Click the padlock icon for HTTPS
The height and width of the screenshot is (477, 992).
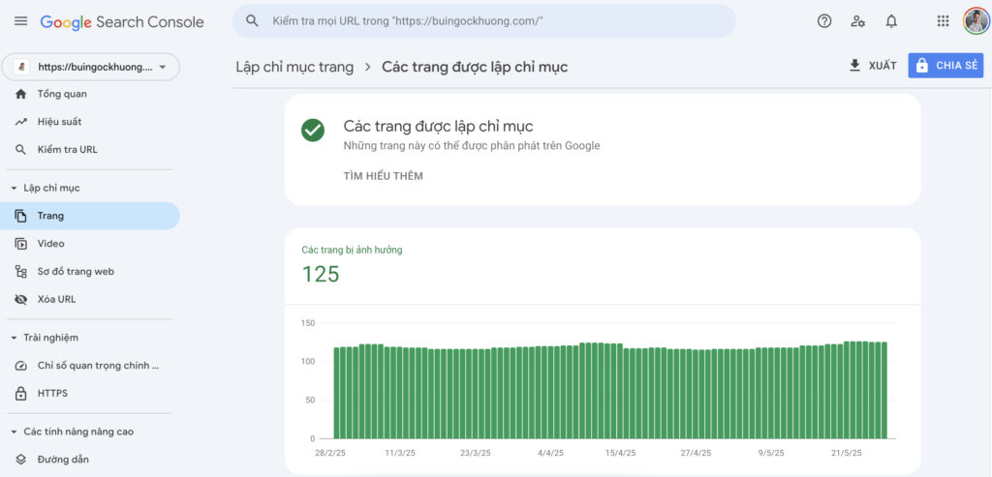(21, 394)
